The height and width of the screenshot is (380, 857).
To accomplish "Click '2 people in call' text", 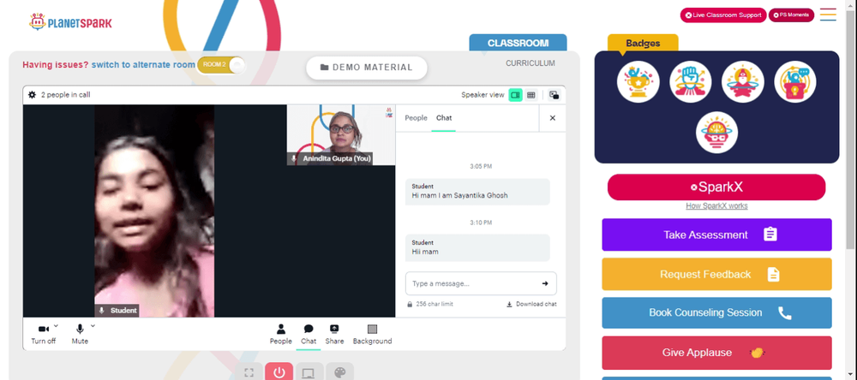I will (66, 95).
